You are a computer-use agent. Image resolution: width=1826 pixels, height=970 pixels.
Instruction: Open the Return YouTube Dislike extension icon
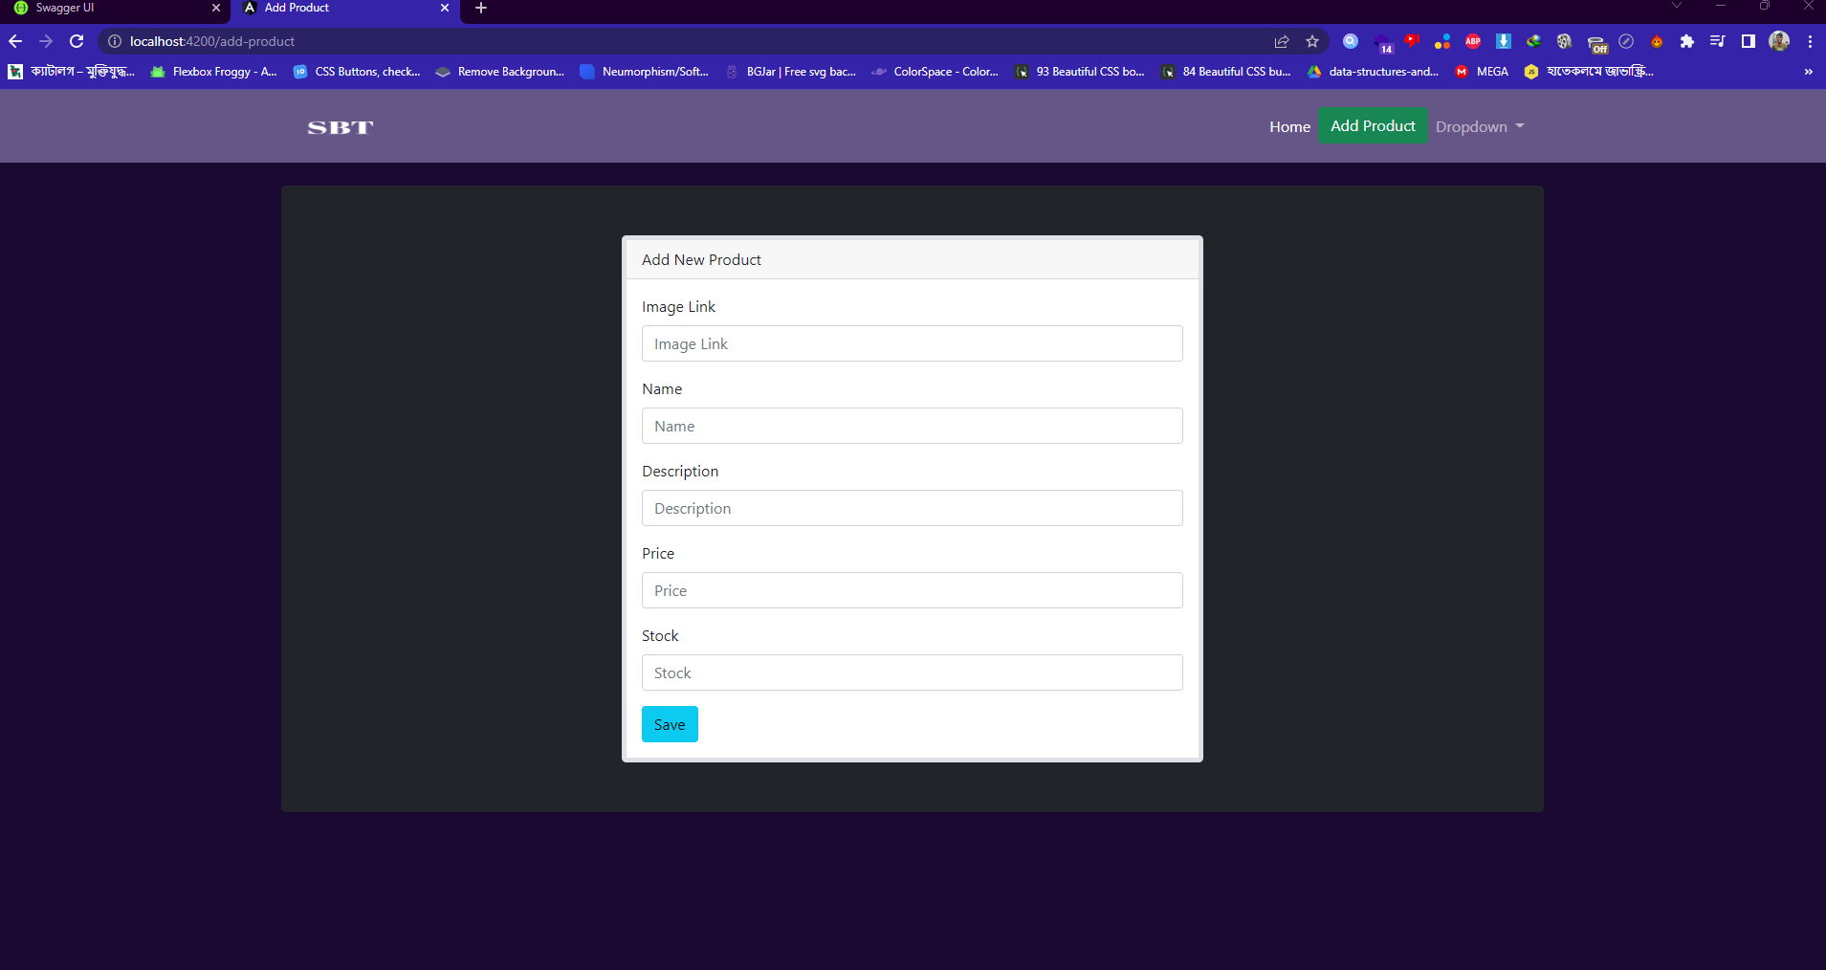(x=1411, y=41)
